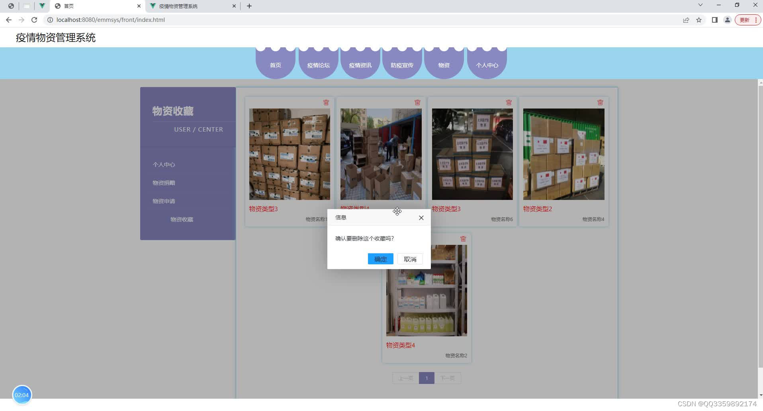Open the 物资名称4 pallet boxes thumbnail

pyautogui.click(x=564, y=154)
